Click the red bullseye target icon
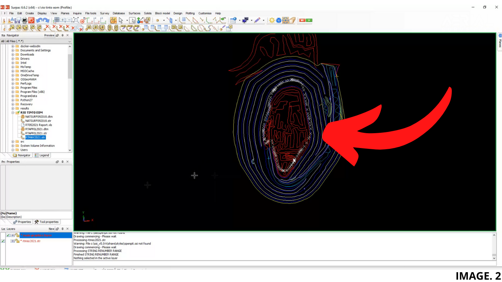This screenshot has width=502, height=282. [82, 21]
